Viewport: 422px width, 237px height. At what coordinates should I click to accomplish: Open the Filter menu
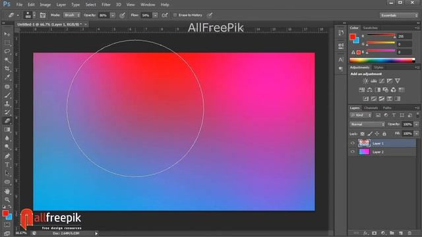(106, 5)
